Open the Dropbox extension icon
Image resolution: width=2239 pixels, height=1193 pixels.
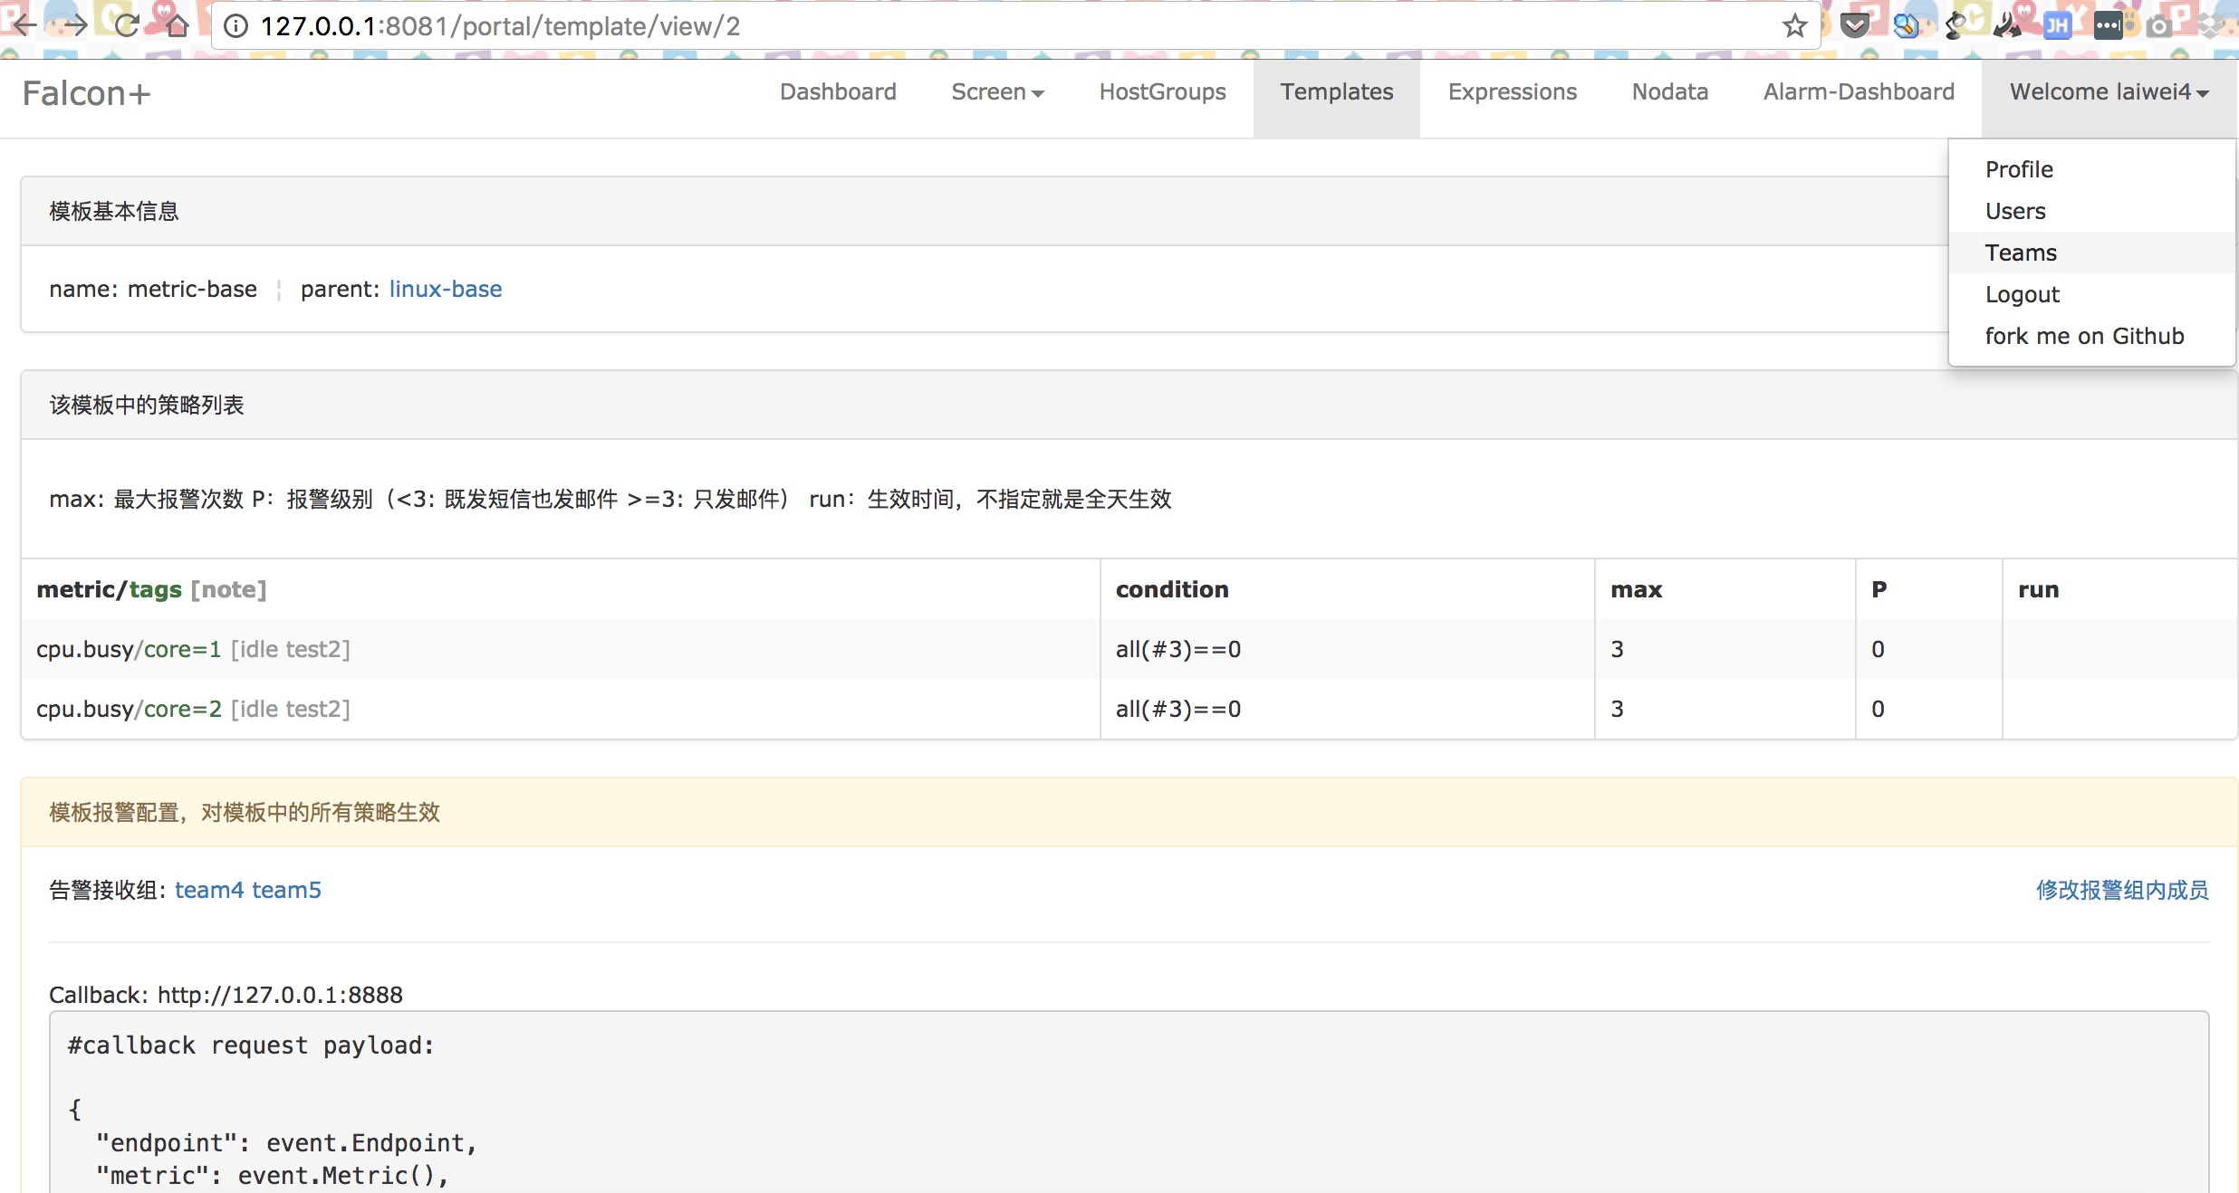point(2210,26)
